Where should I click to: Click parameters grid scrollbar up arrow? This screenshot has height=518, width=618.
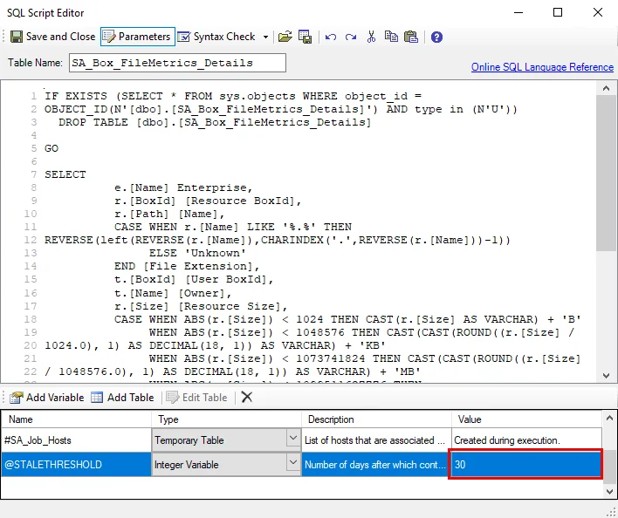point(609,418)
